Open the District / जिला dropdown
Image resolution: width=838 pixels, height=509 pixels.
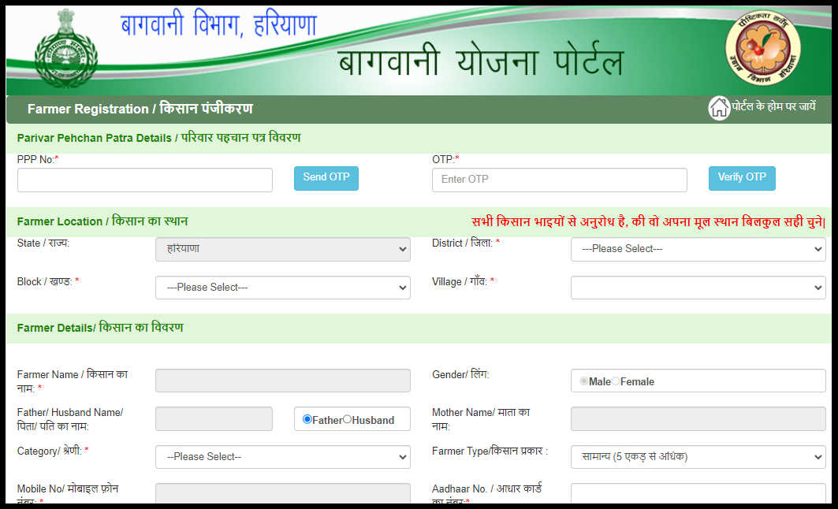coord(698,249)
